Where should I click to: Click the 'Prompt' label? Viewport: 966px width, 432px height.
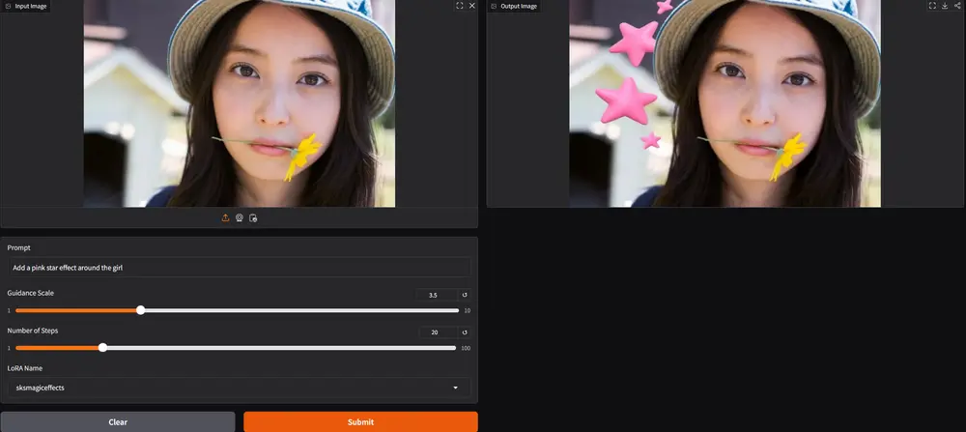coord(18,247)
